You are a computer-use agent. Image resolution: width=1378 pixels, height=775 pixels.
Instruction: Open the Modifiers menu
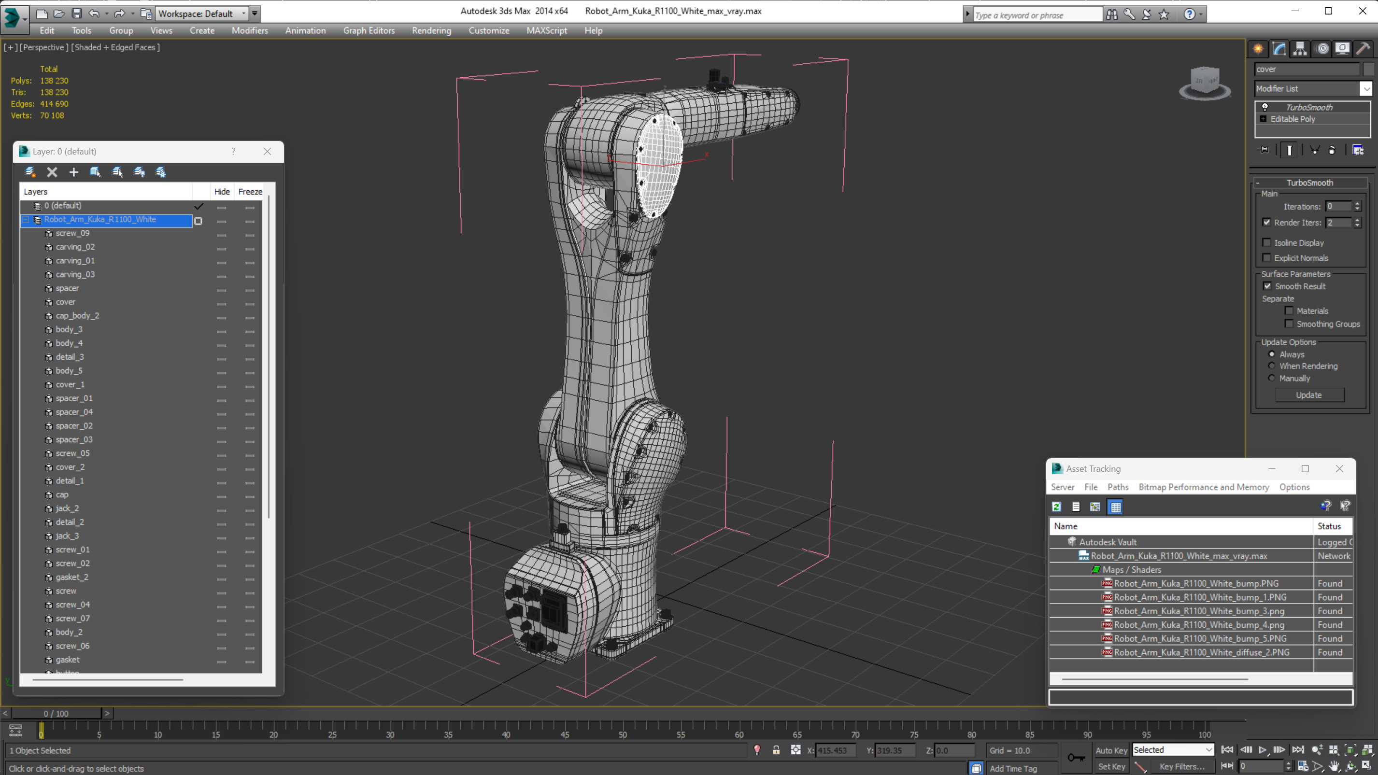[x=250, y=30]
